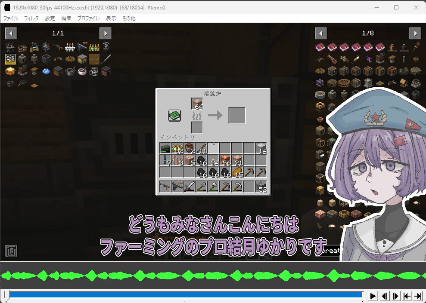
Task: Start playback with the play button
Action: 373,296
